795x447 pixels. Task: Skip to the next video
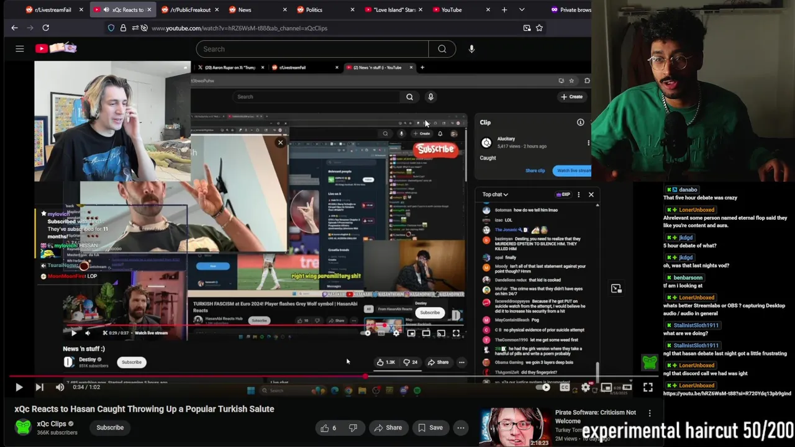[39, 387]
